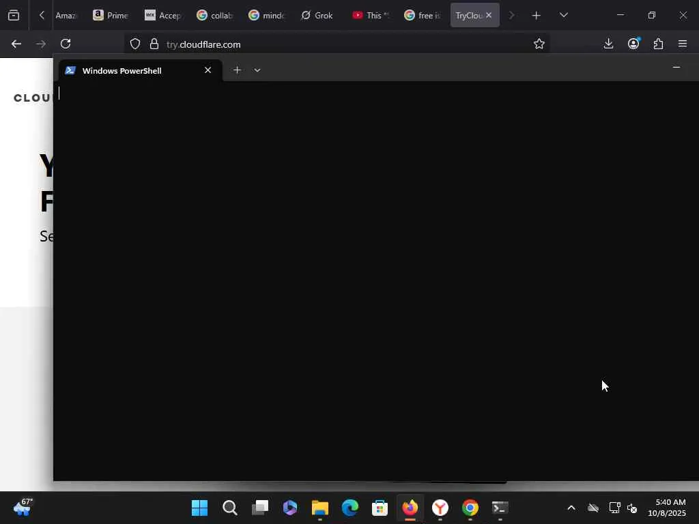The width and height of the screenshot is (699, 524).
Task: Open Firefox application hamburger menu
Action: [683, 44]
